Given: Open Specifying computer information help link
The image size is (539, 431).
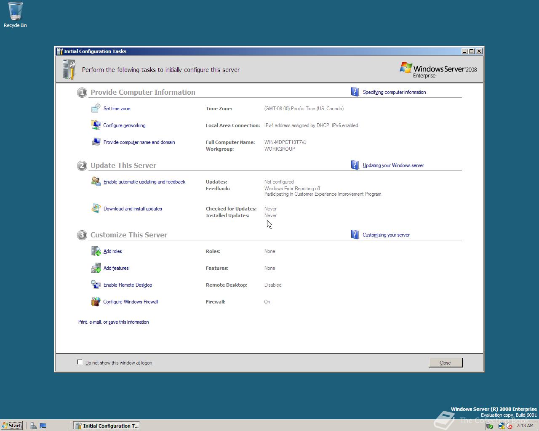Looking at the screenshot, I should [x=394, y=92].
